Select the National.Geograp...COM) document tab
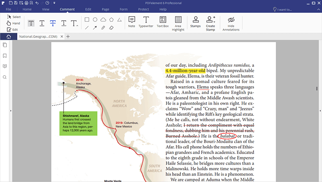Viewport: 322px width, 182px height. pyautogui.click(x=38, y=37)
